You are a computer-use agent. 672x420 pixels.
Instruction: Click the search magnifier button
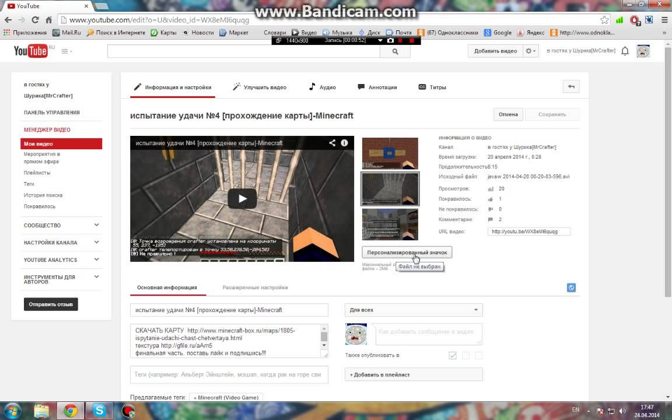(395, 51)
